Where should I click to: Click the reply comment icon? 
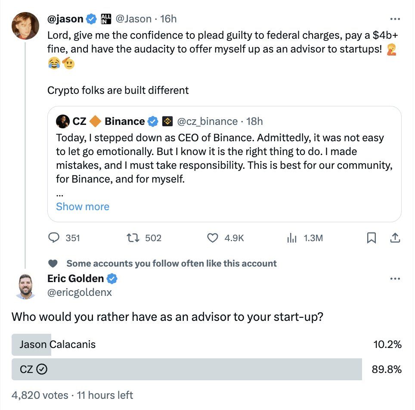point(54,238)
